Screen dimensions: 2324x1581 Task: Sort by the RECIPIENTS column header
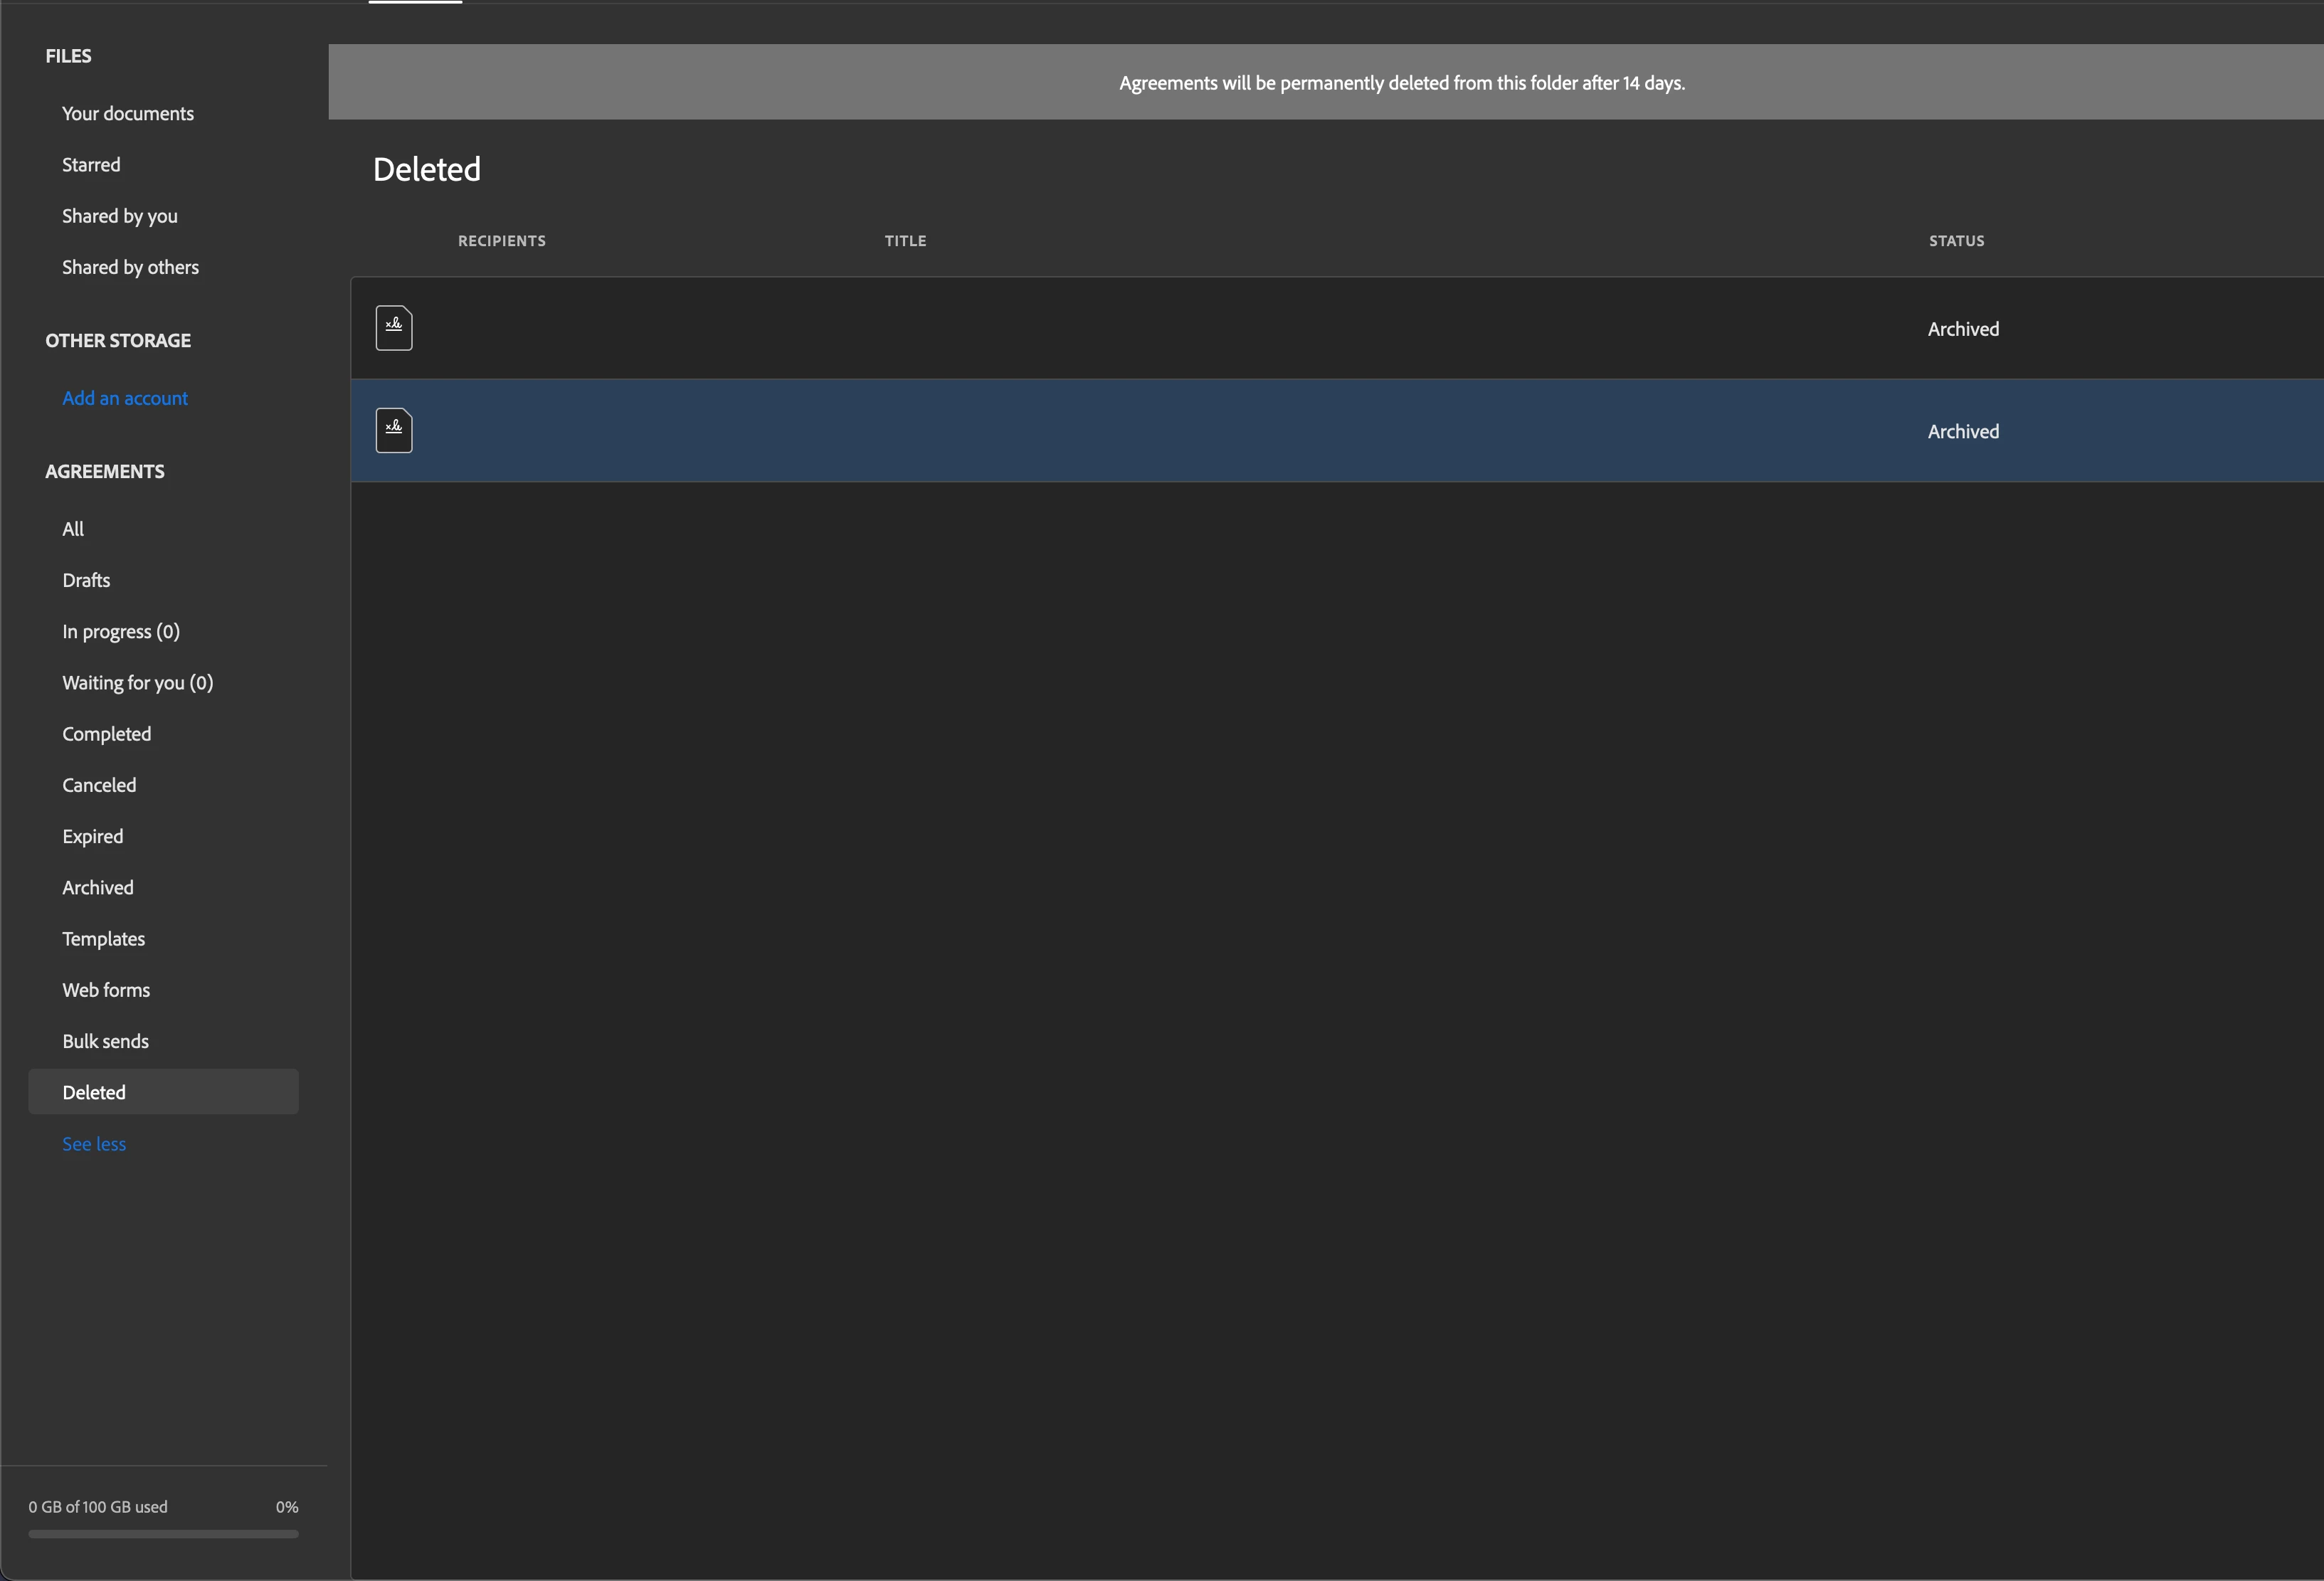[x=502, y=241]
